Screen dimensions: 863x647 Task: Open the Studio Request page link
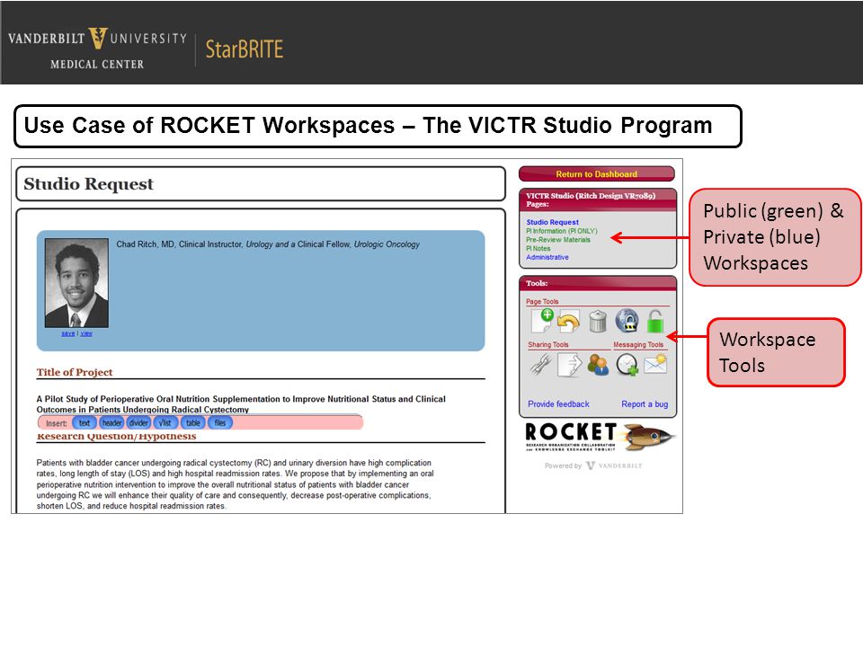[x=553, y=222]
